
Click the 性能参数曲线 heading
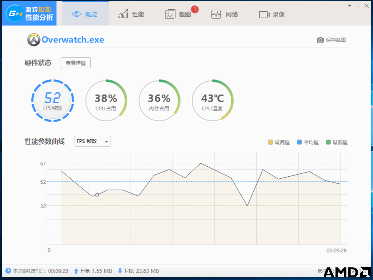pos(45,141)
